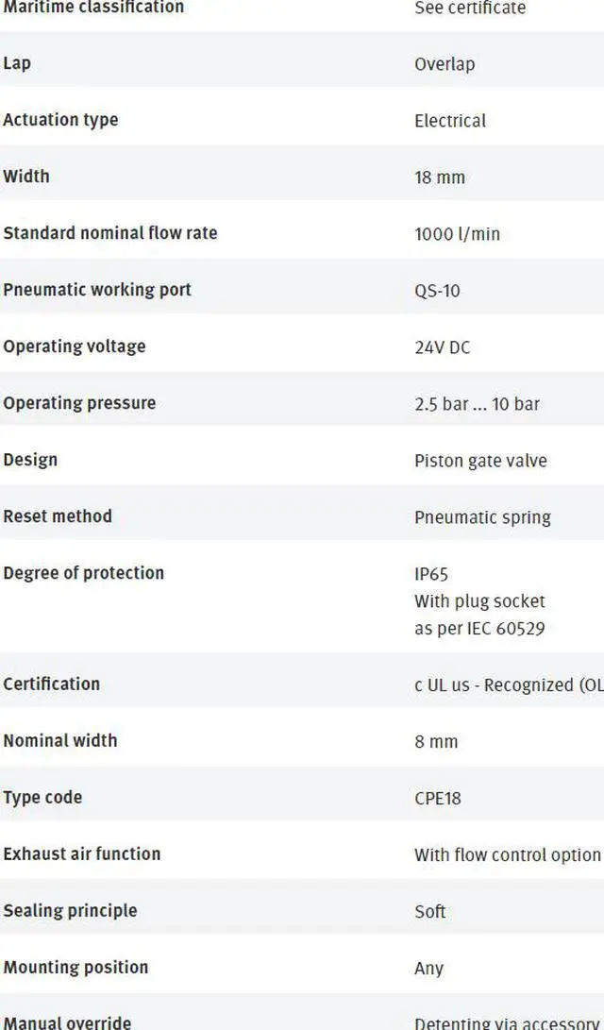Viewport: 604px width, 1030px height.
Task: Click the "Lap" property label
Action: [x=17, y=63]
